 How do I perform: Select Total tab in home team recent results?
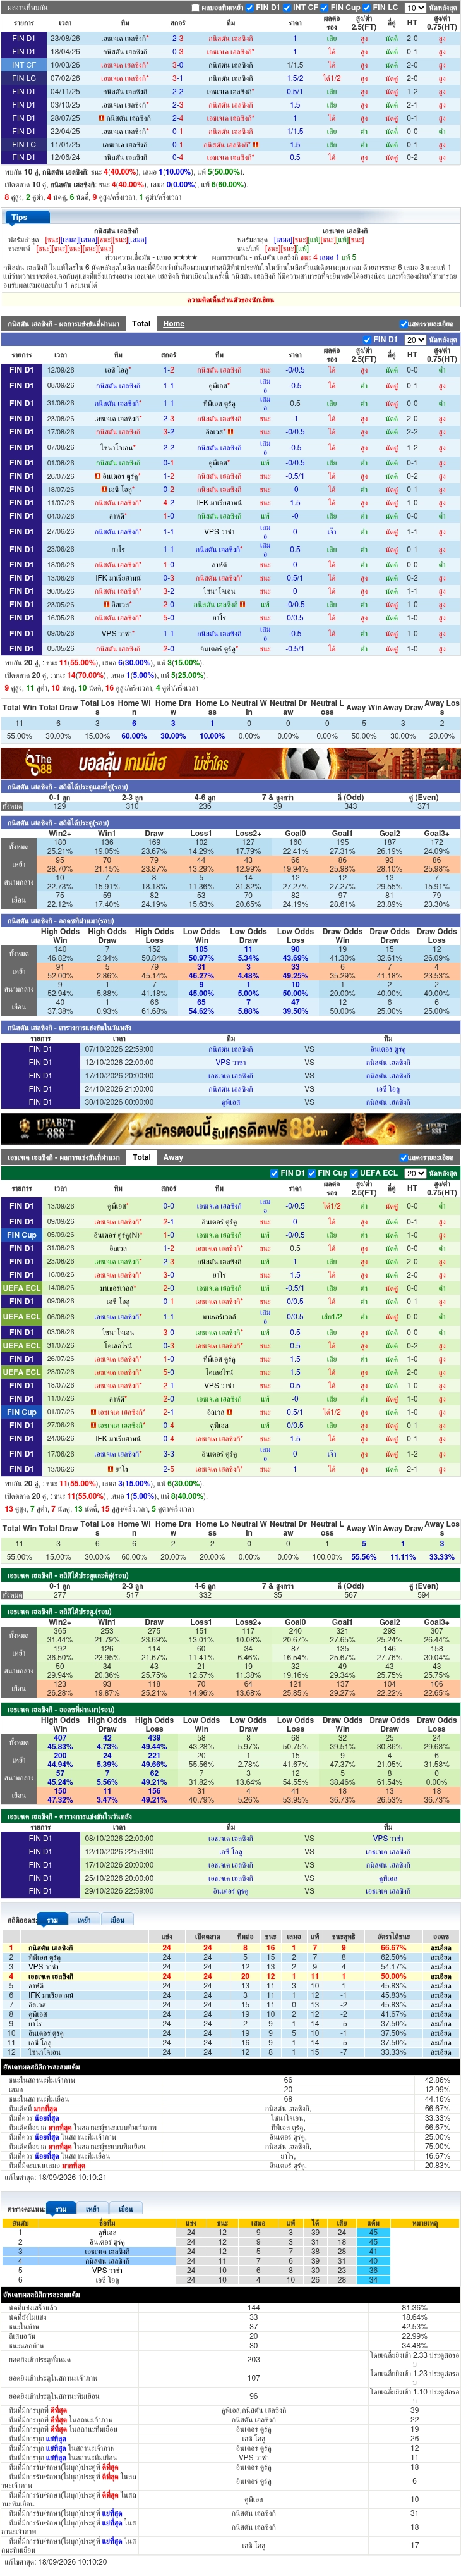[x=141, y=323]
